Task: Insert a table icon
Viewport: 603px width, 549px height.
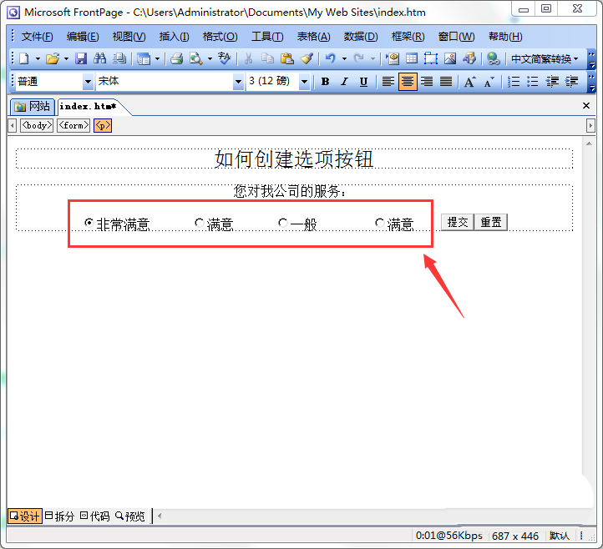Action: (x=412, y=58)
